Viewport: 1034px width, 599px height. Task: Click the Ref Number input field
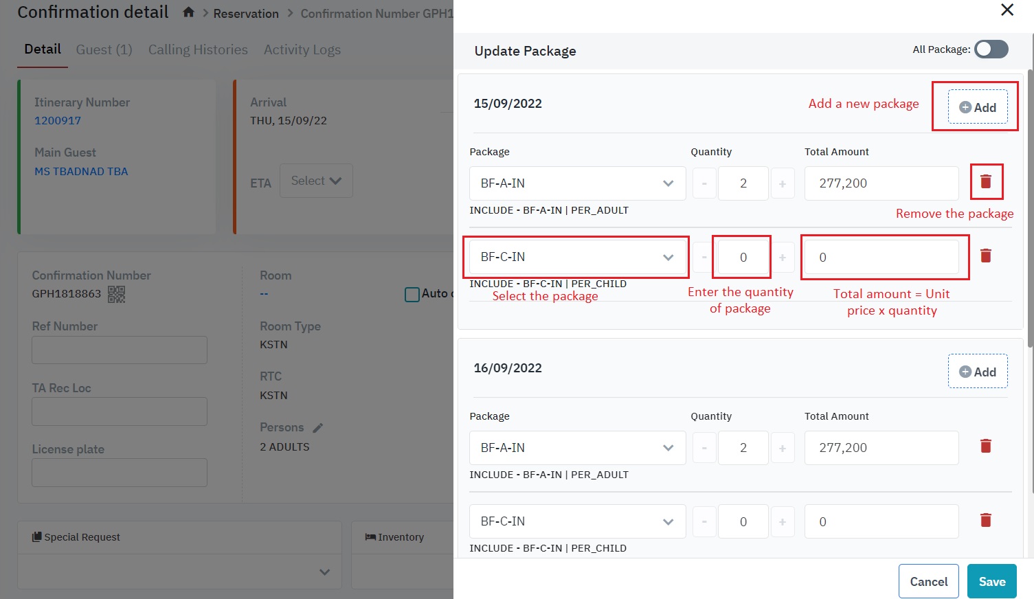click(x=120, y=350)
